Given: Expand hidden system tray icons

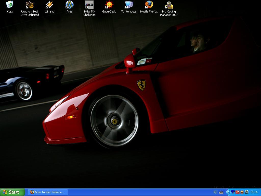Looking at the screenshot, I should click(228, 192).
